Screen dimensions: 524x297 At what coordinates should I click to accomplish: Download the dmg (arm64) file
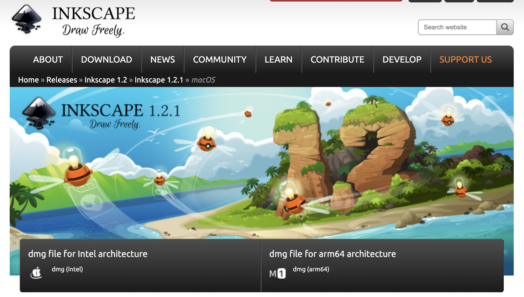(x=311, y=269)
